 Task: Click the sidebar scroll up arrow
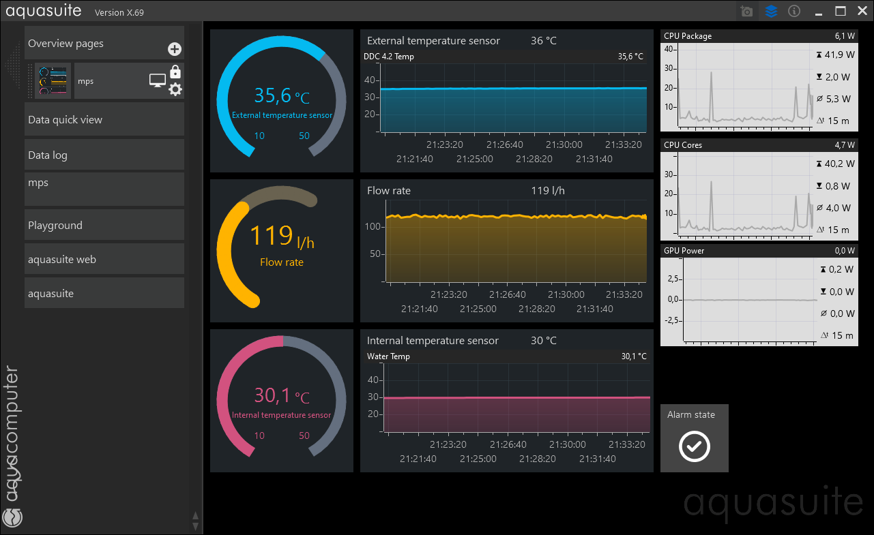(x=195, y=516)
